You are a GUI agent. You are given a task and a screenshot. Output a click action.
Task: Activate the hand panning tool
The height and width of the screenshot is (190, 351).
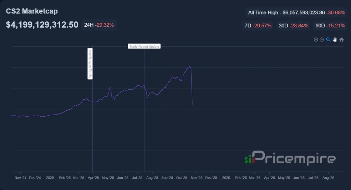(x=335, y=39)
